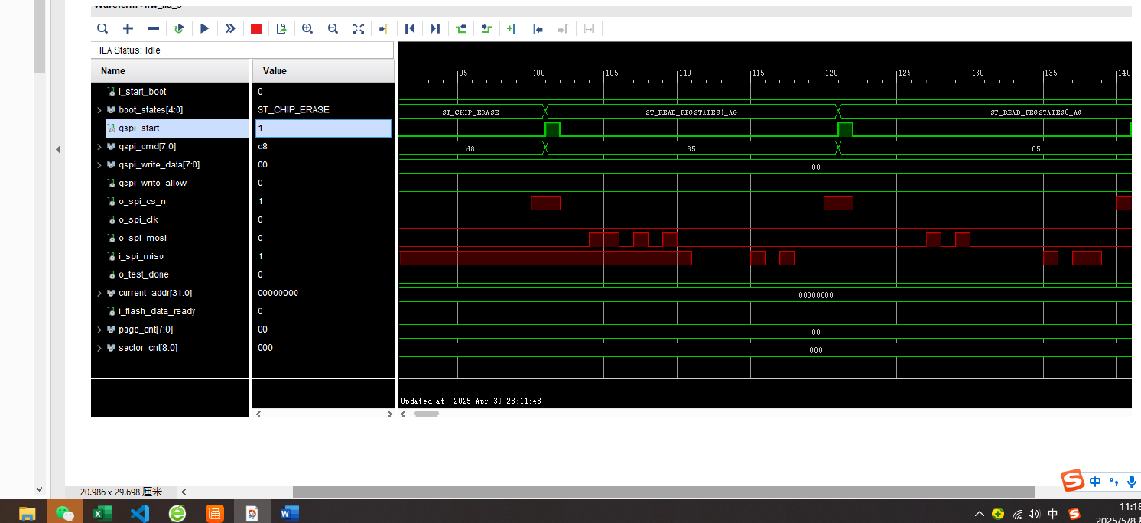Remove selected probe with the minus icon
1141x523 pixels.
tap(154, 28)
